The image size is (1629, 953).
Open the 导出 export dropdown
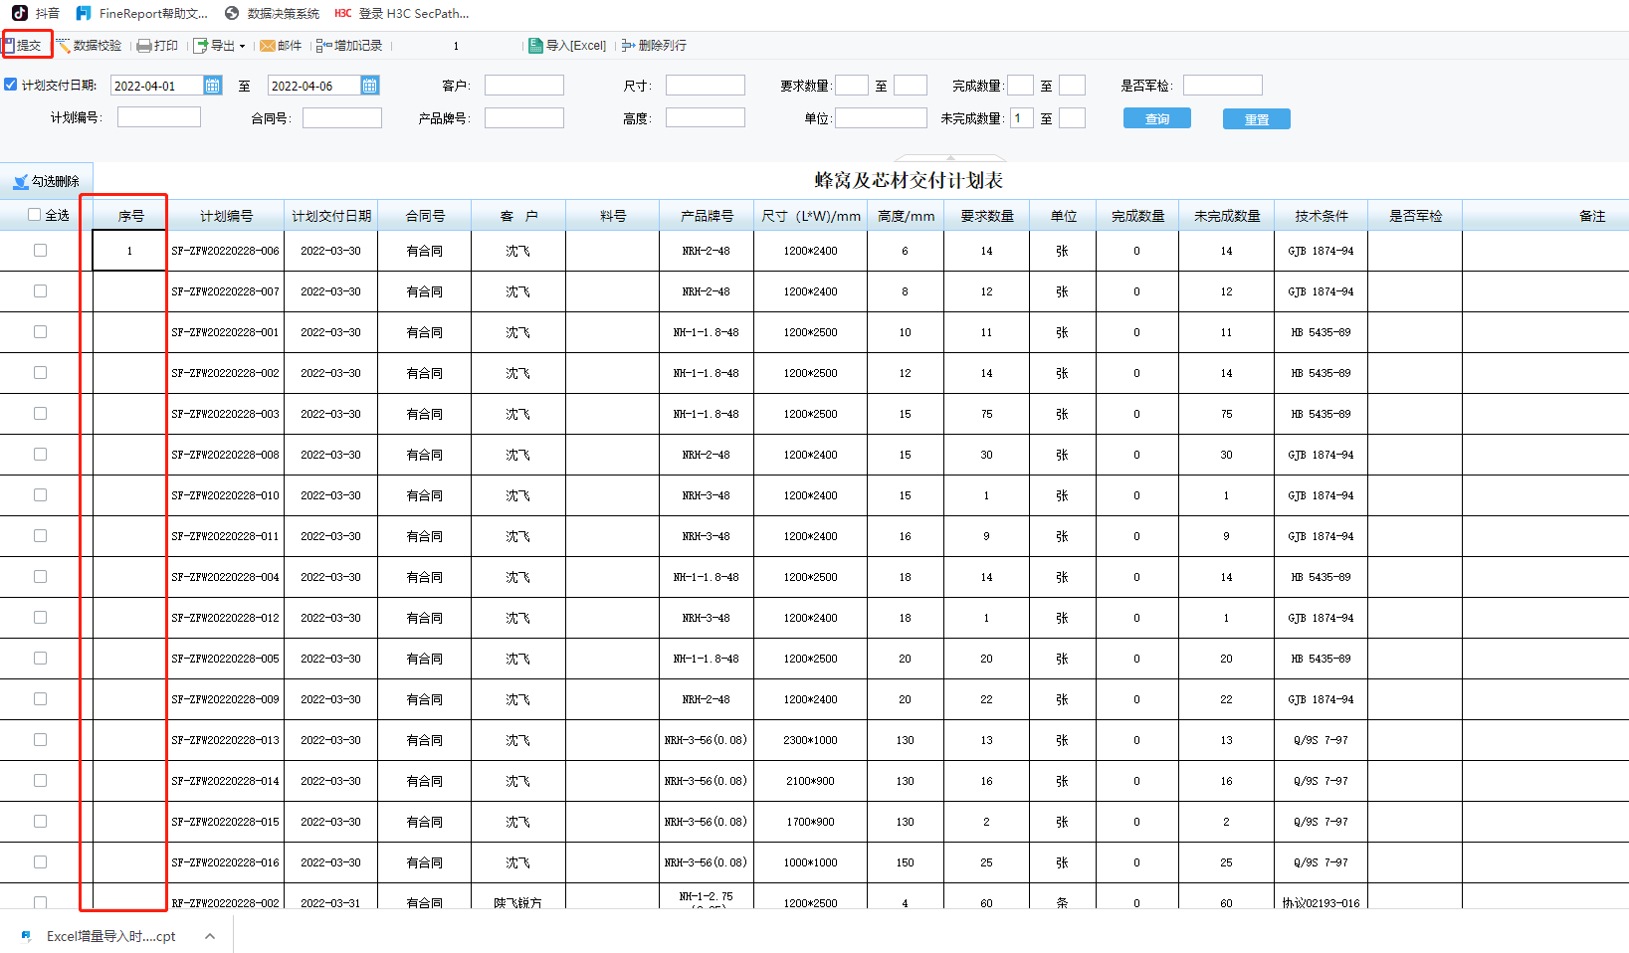219,46
